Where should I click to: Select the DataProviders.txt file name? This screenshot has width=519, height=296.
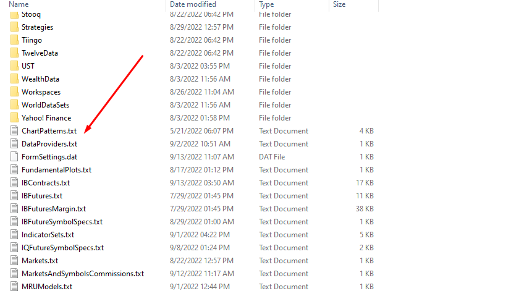coord(49,144)
